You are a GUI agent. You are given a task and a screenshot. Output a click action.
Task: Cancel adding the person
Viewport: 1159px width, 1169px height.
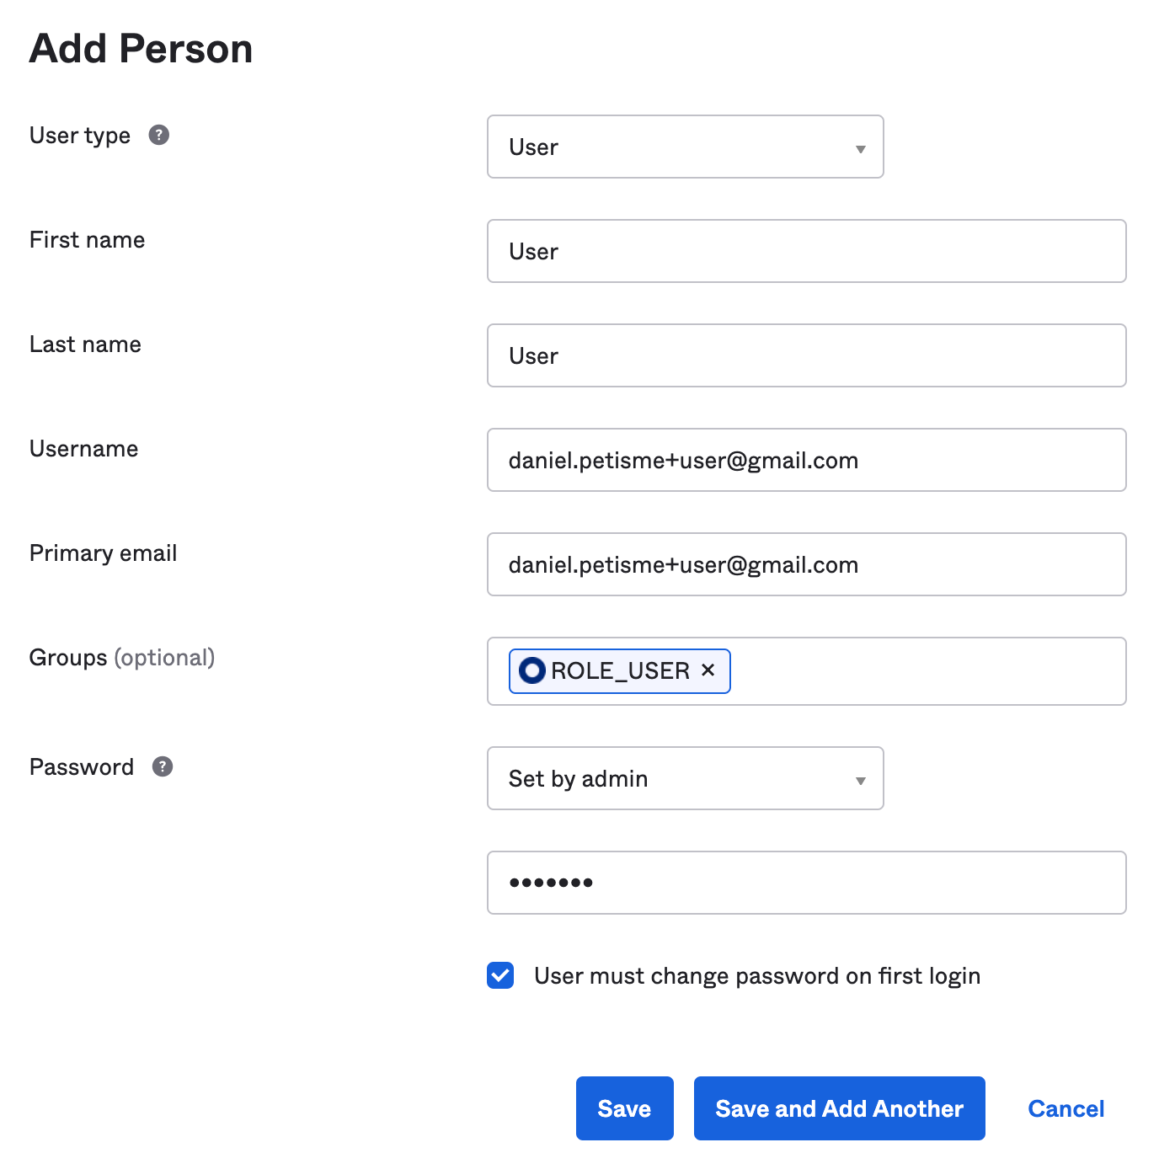(1066, 1108)
